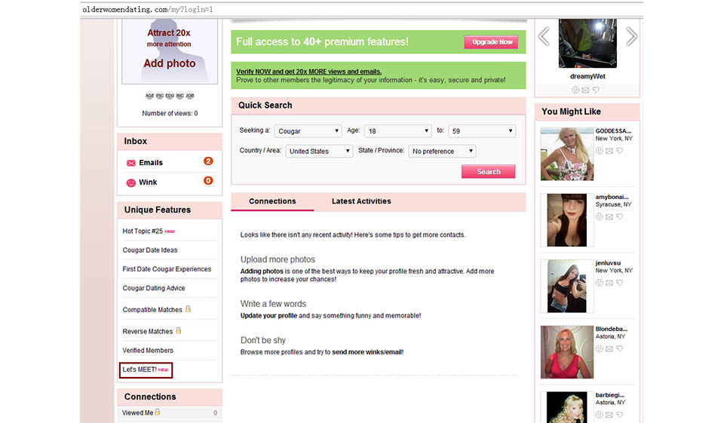
Task: Go to previous featured profile arrow
Action: 543,36
